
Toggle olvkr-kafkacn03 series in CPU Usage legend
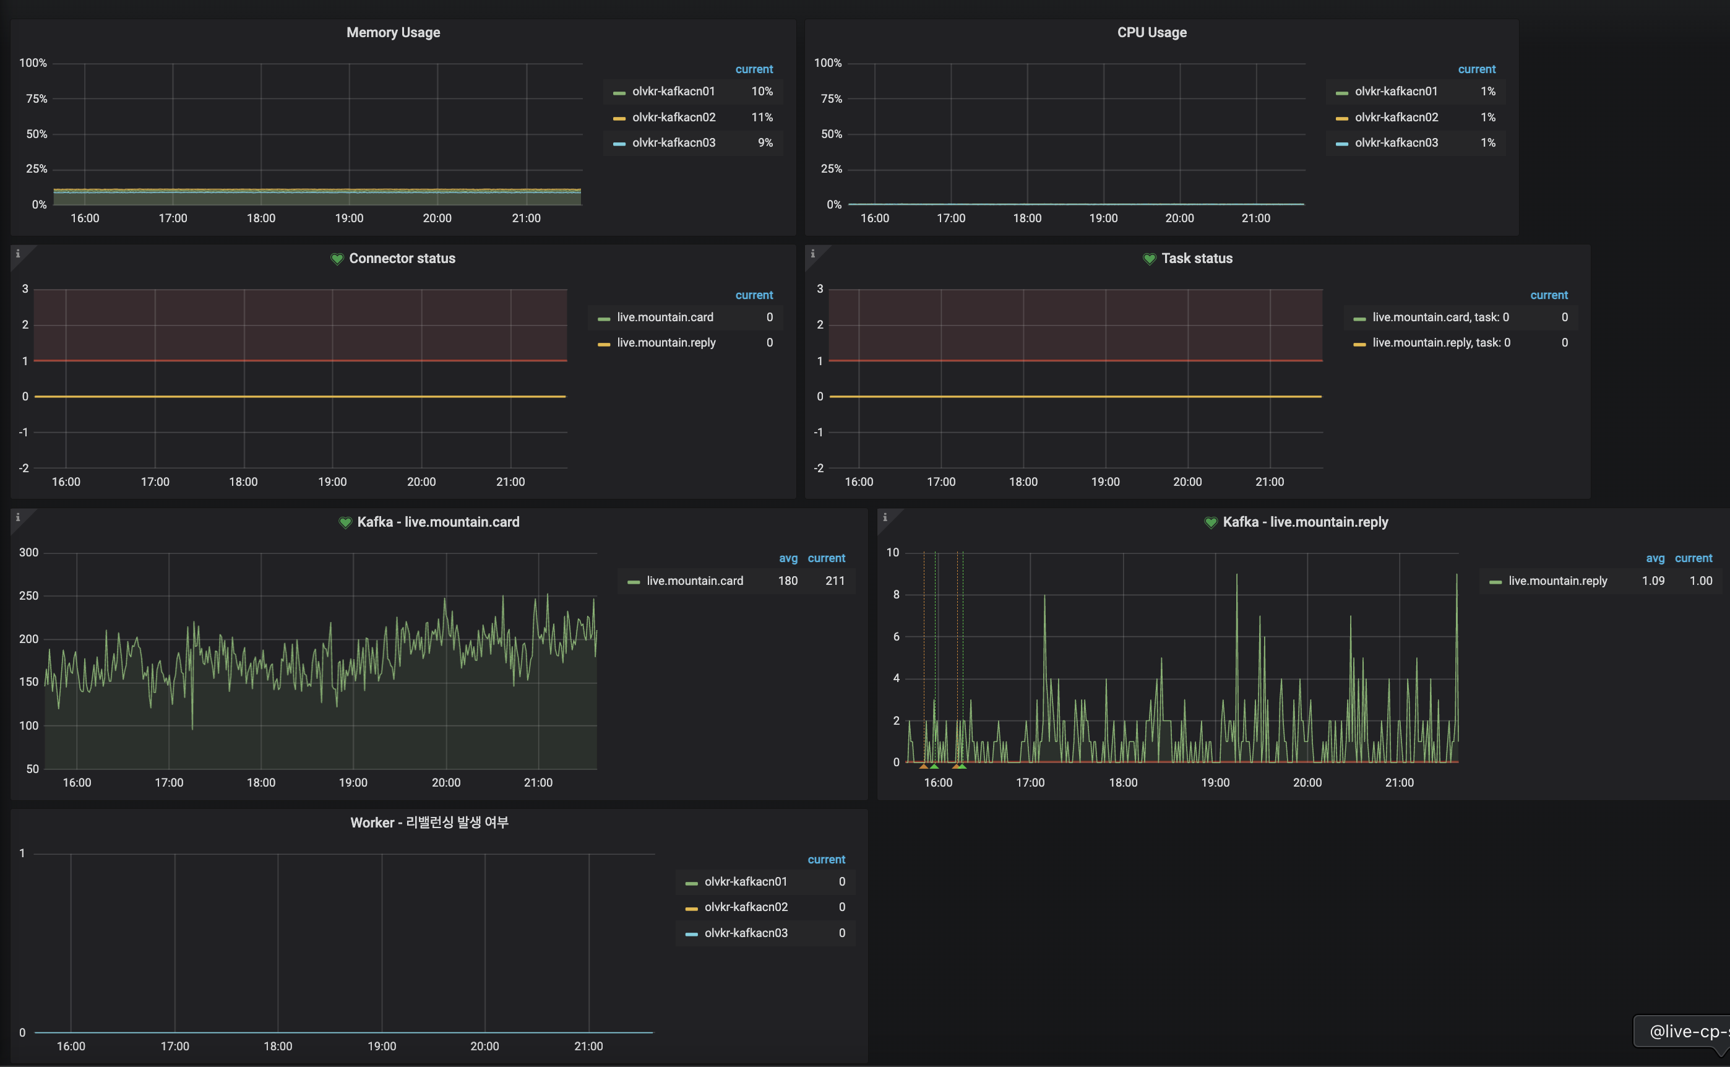pyautogui.click(x=1396, y=143)
